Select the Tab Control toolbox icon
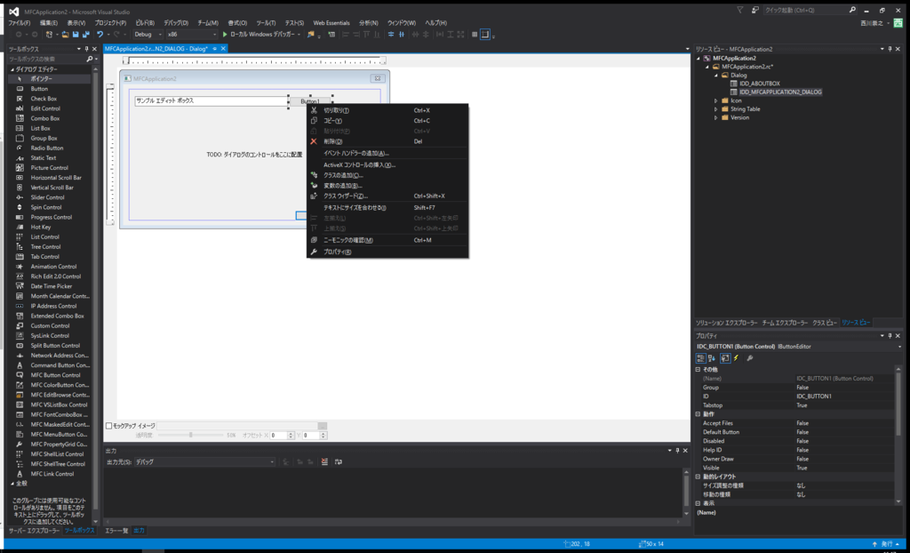The width and height of the screenshot is (910, 553). 20,257
